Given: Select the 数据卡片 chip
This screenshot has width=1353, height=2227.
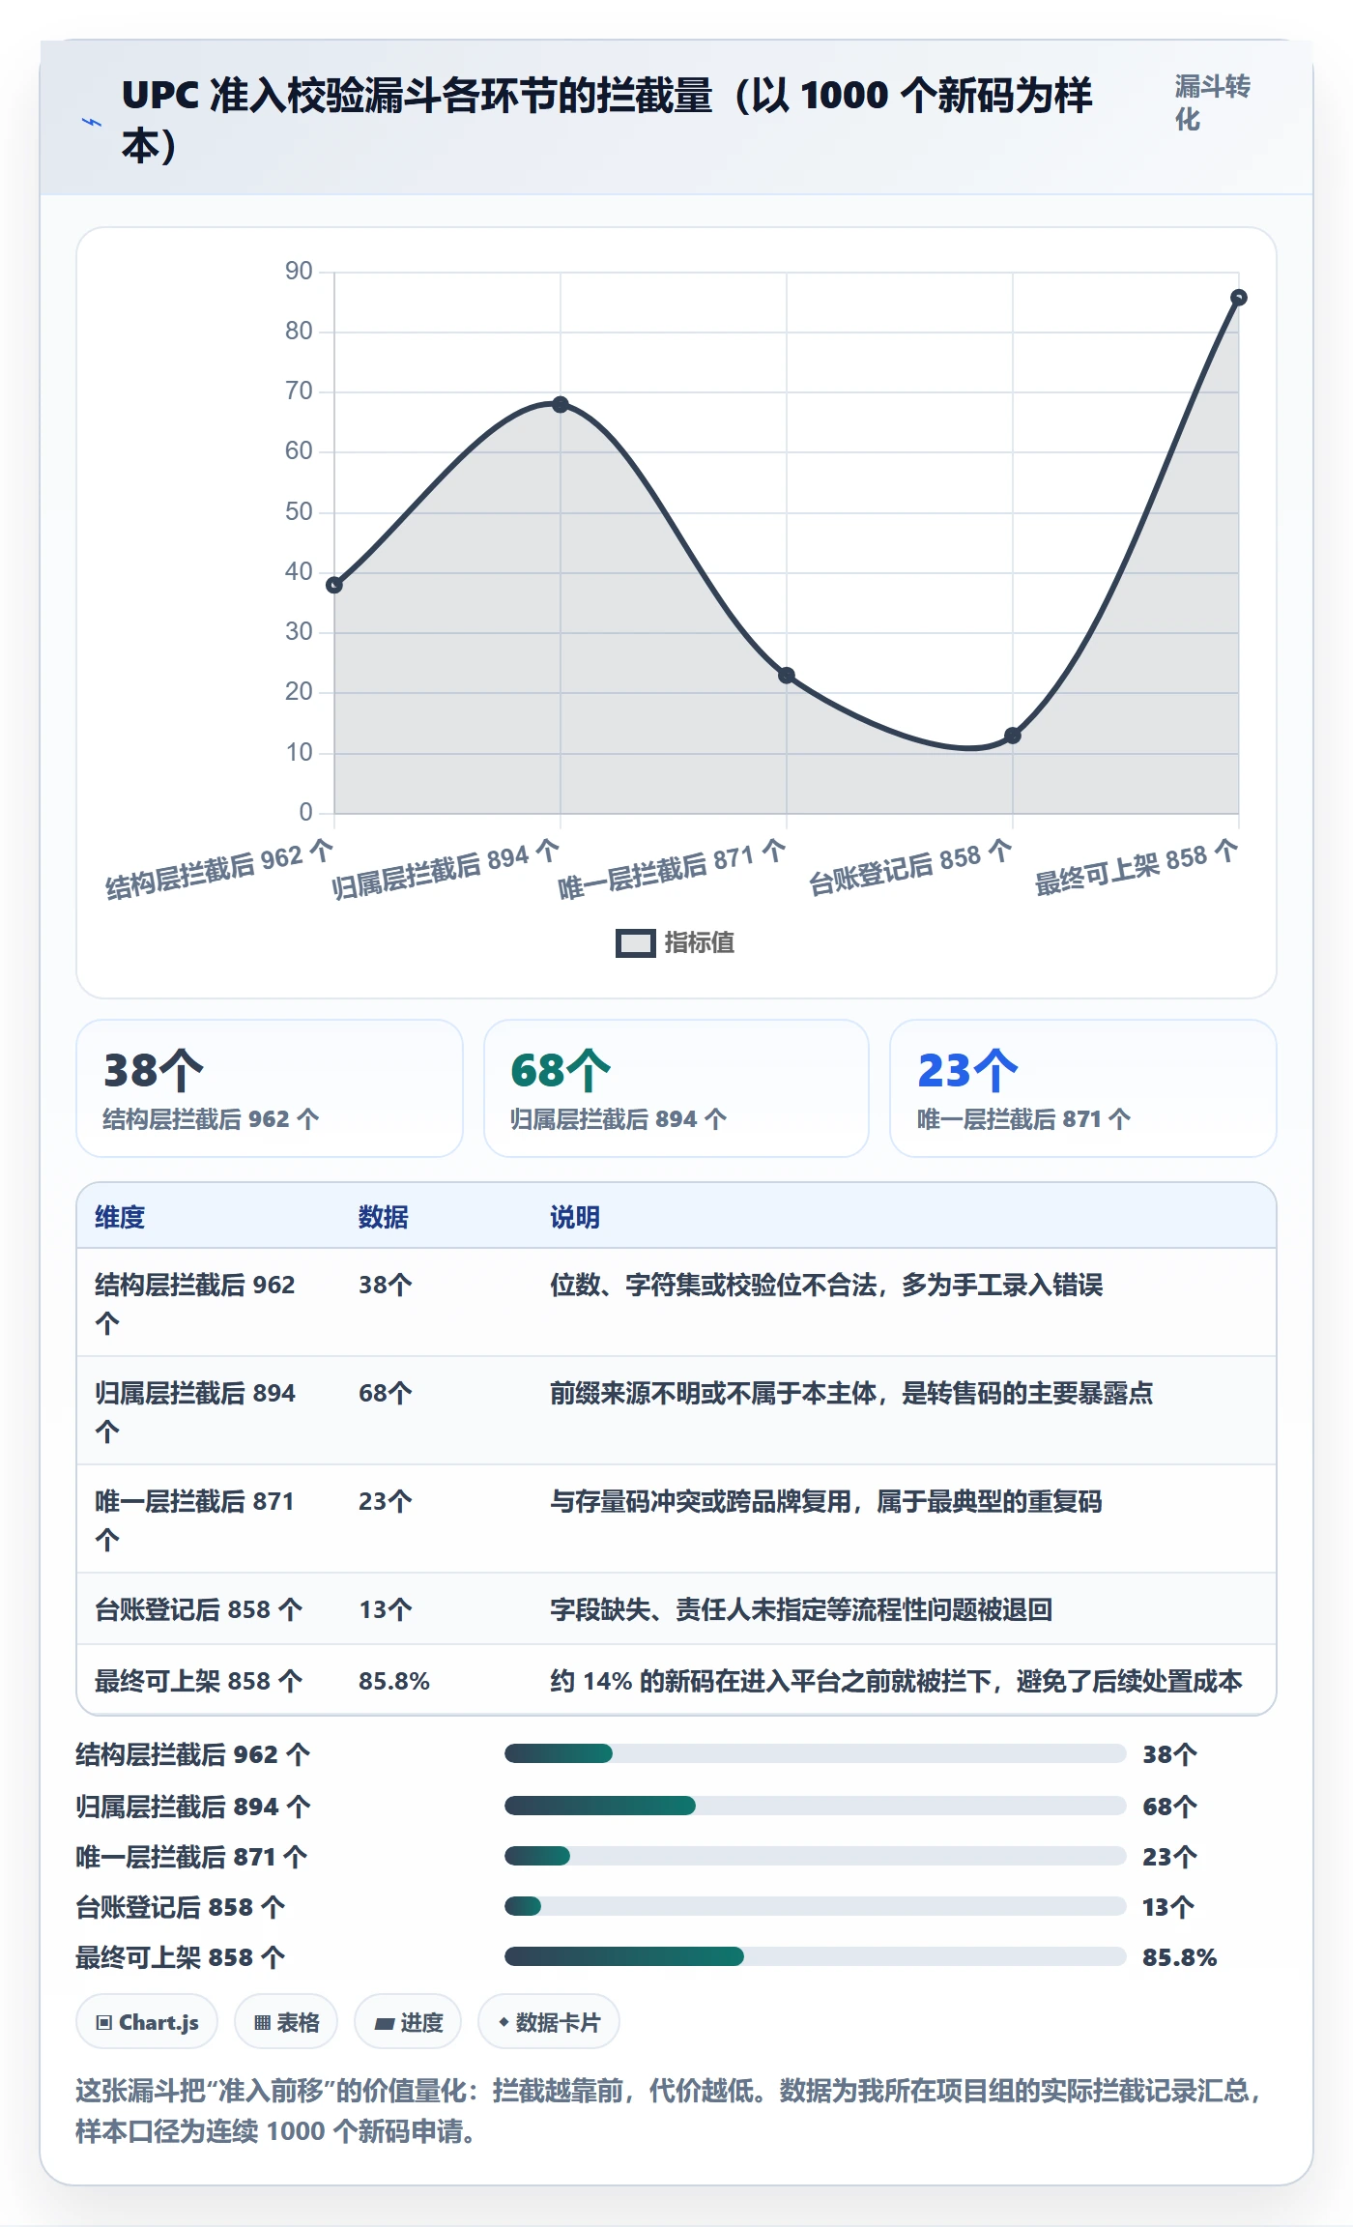Looking at the screenshot, I should pyautogui.click(x=549, y=2022).
